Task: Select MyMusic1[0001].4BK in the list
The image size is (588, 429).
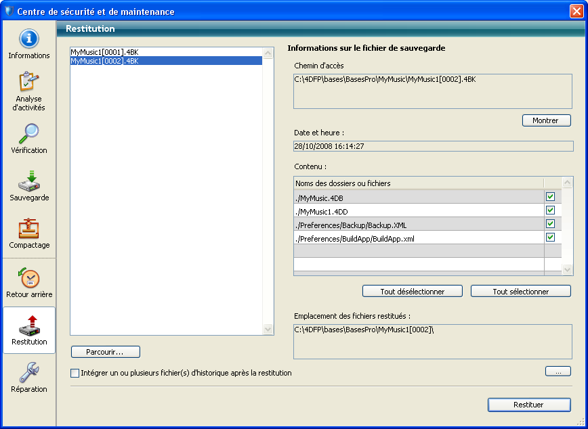Action: tap(104, 52)
